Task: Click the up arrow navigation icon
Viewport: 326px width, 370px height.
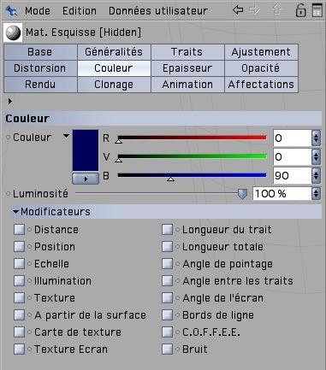Action: click(x=276, y=10)
